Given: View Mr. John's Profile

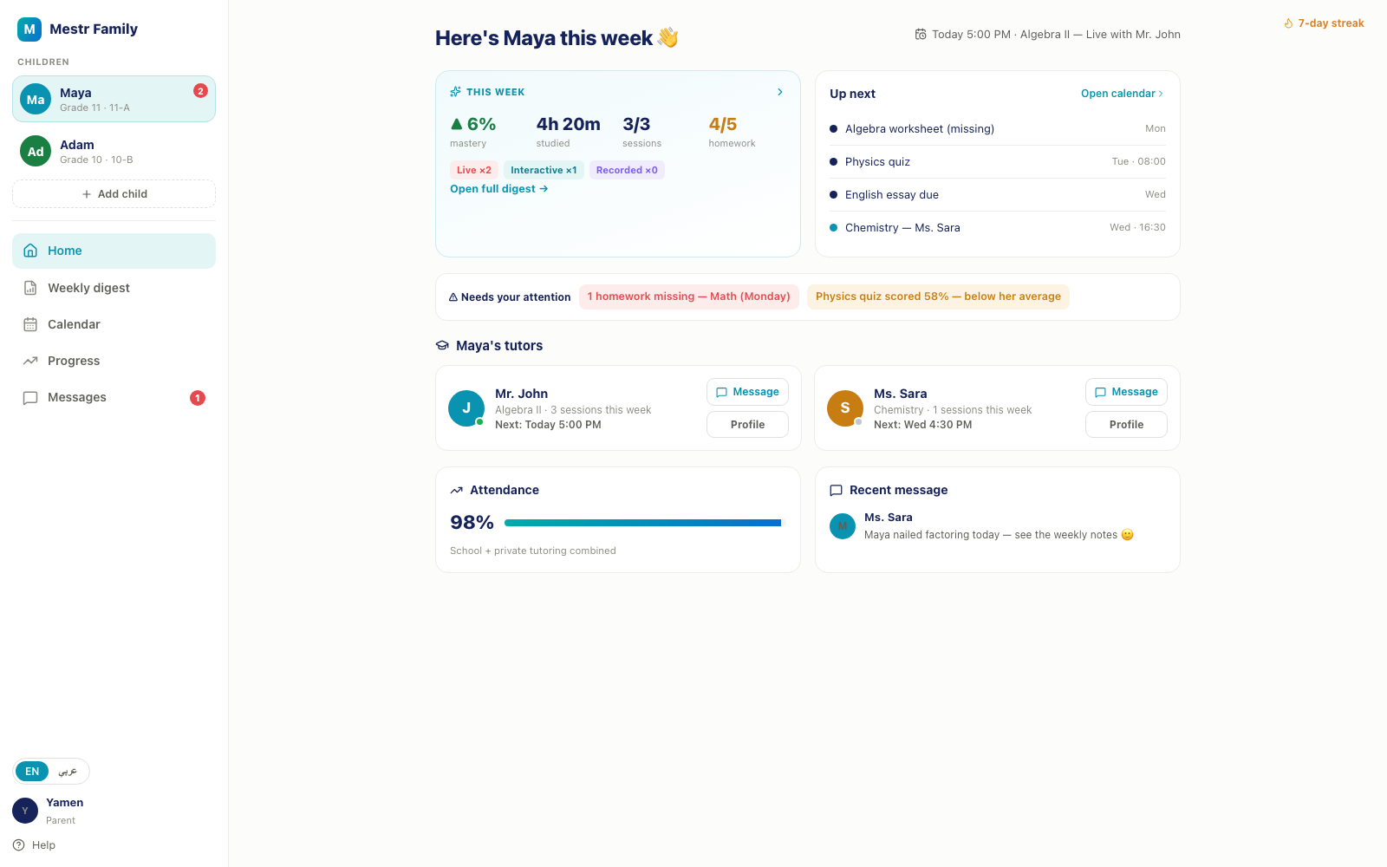Looking at the screenshot, I should coord(747,425).
